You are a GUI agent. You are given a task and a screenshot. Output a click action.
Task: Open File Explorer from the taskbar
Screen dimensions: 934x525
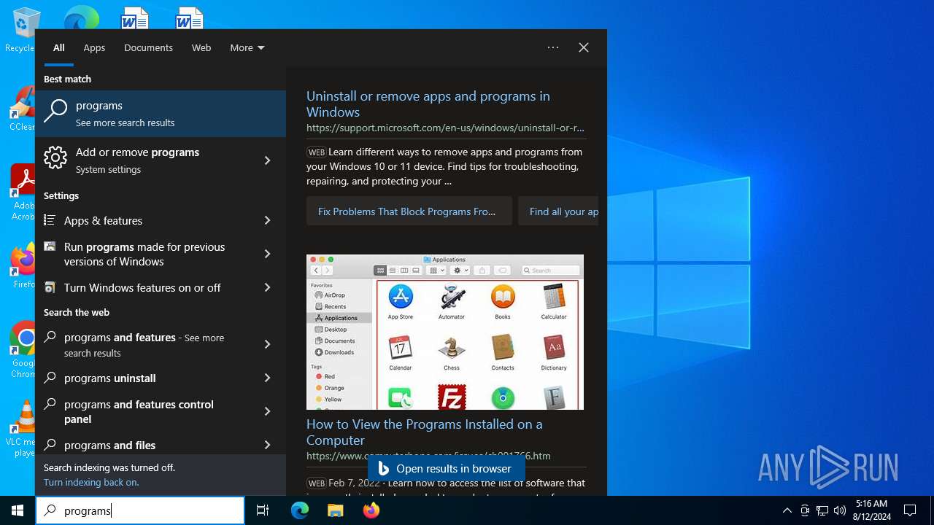[x=335, y=510]
